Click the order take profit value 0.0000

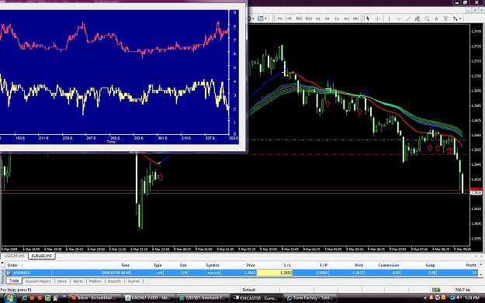click(x=310, y=273)
